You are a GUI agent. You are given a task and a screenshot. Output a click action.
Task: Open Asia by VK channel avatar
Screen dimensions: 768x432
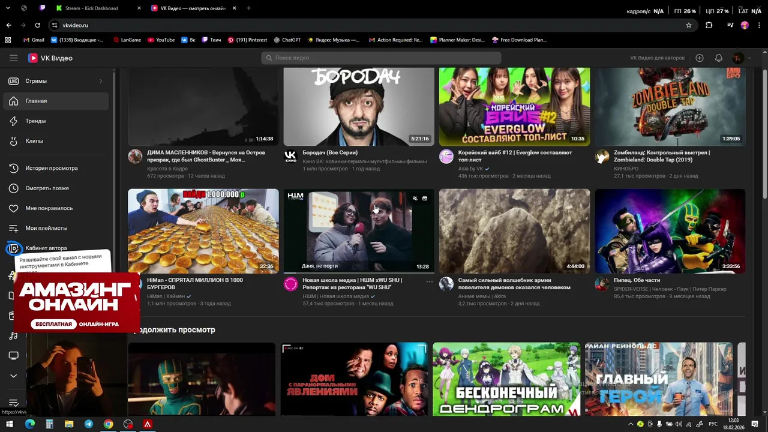click(446, 157)
